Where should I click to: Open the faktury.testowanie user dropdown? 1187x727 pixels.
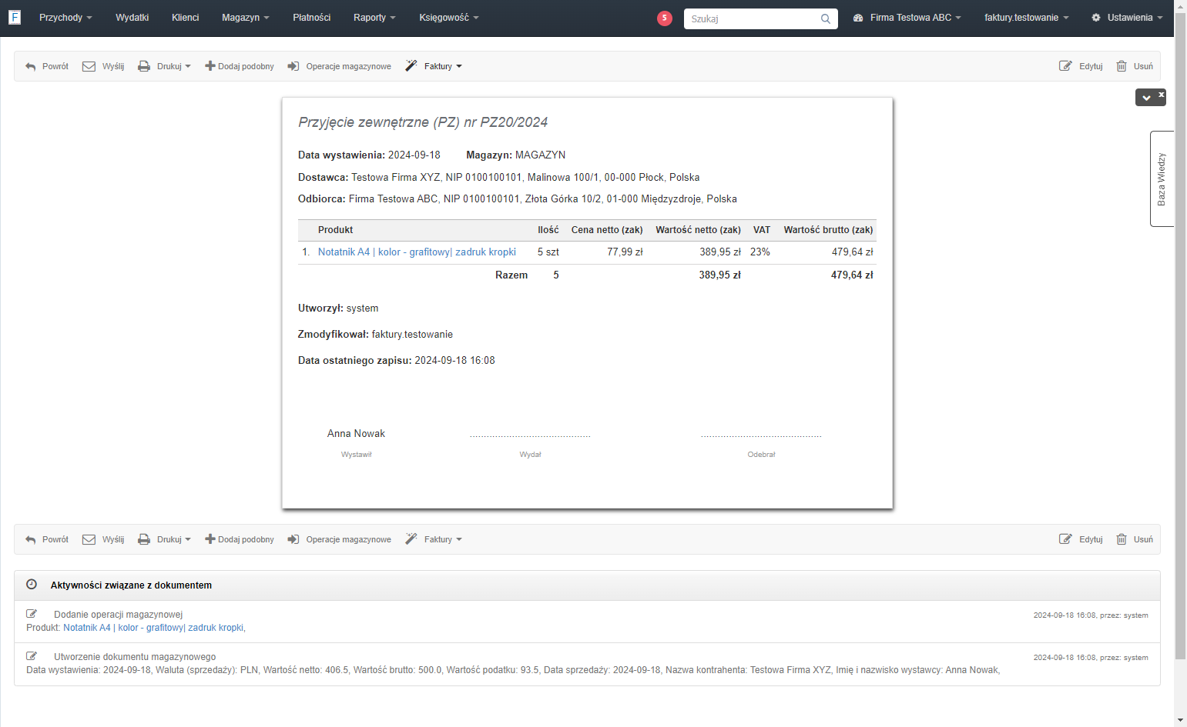click(x=1026, y=18)
